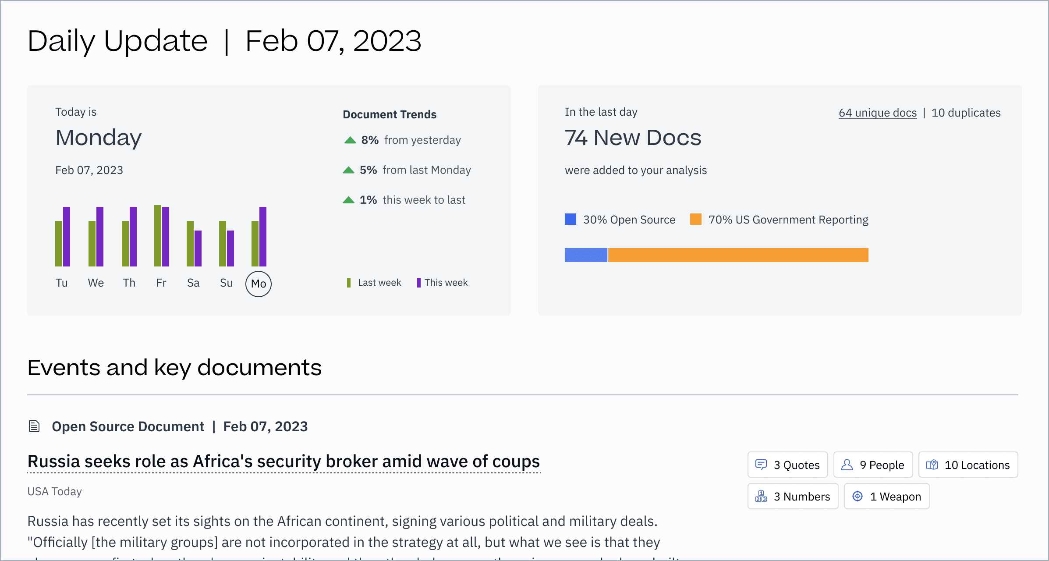Click the numbered blocks Numbers icon
Image resolution: width=1049 pixels, height=561 pixels.
[x=761, y=496]
